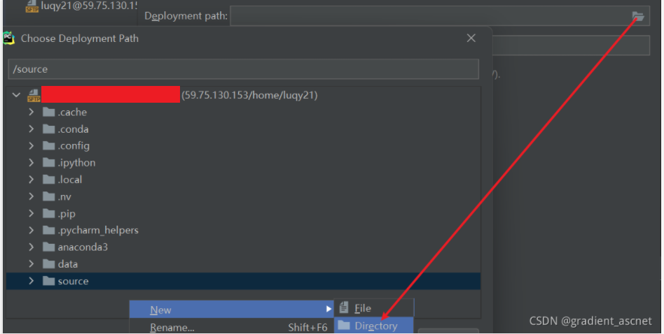Image resolution: width=664 pixels, height=334 pixels.
Task: Choose Directory in the New submenu
Action: click(x=374, y=326)
